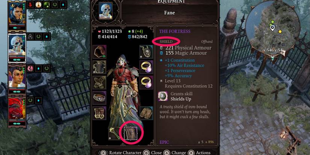310x155 pixels.
Task: Select the main-hand staff weapon slot
Action: 115,134
